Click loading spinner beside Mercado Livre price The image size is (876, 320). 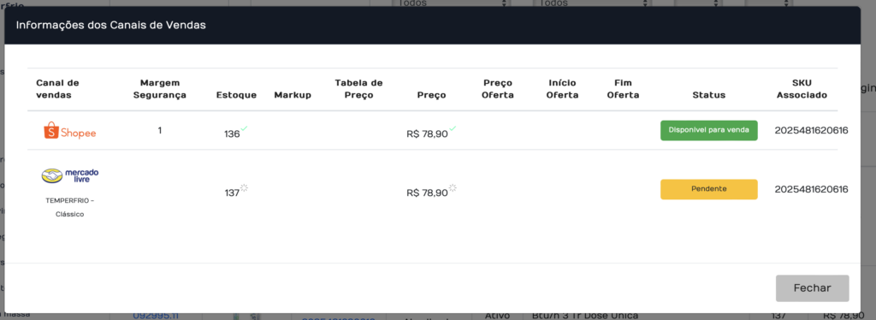pos(453,188)
